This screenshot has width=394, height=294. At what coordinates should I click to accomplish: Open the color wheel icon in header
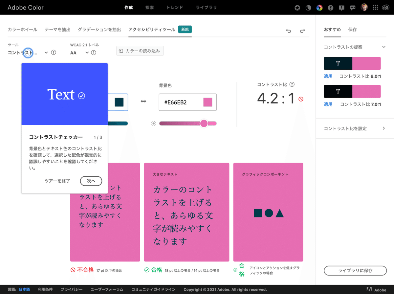coord(319,8)
